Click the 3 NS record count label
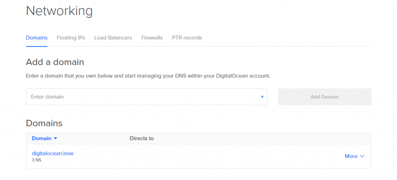This screenshot has height=180, width=397. click(x=36, y=160)
